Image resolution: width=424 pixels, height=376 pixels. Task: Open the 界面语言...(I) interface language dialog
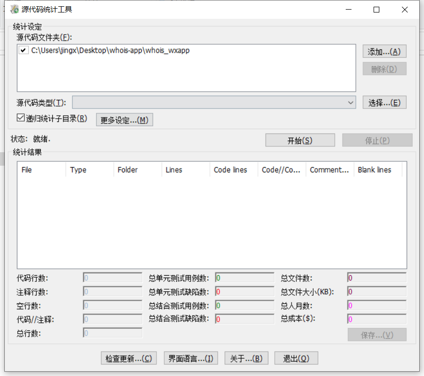tap(190, 358)
